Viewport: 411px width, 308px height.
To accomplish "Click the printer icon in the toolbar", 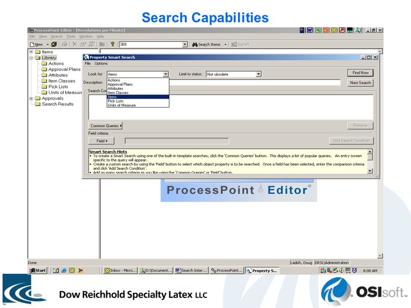I will pos(65,44).
